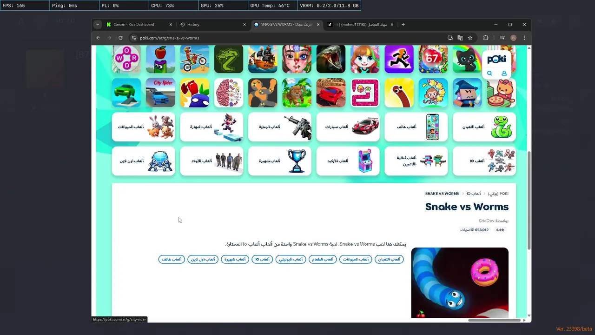The height and width of the screenshot is (335, 595).
Task: Open the browser extensions puzzle icon
Action: click(486, 38)
